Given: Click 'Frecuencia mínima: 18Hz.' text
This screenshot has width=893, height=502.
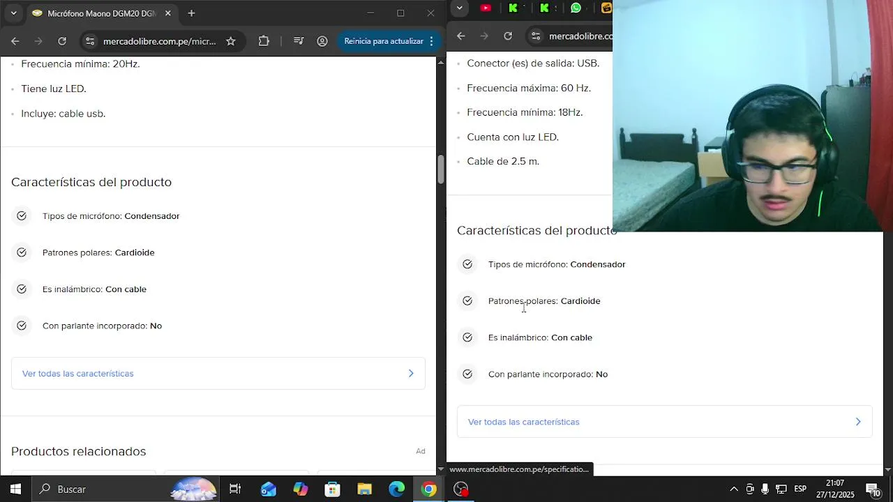Looking at the screenshot, I should pos(525,112).
